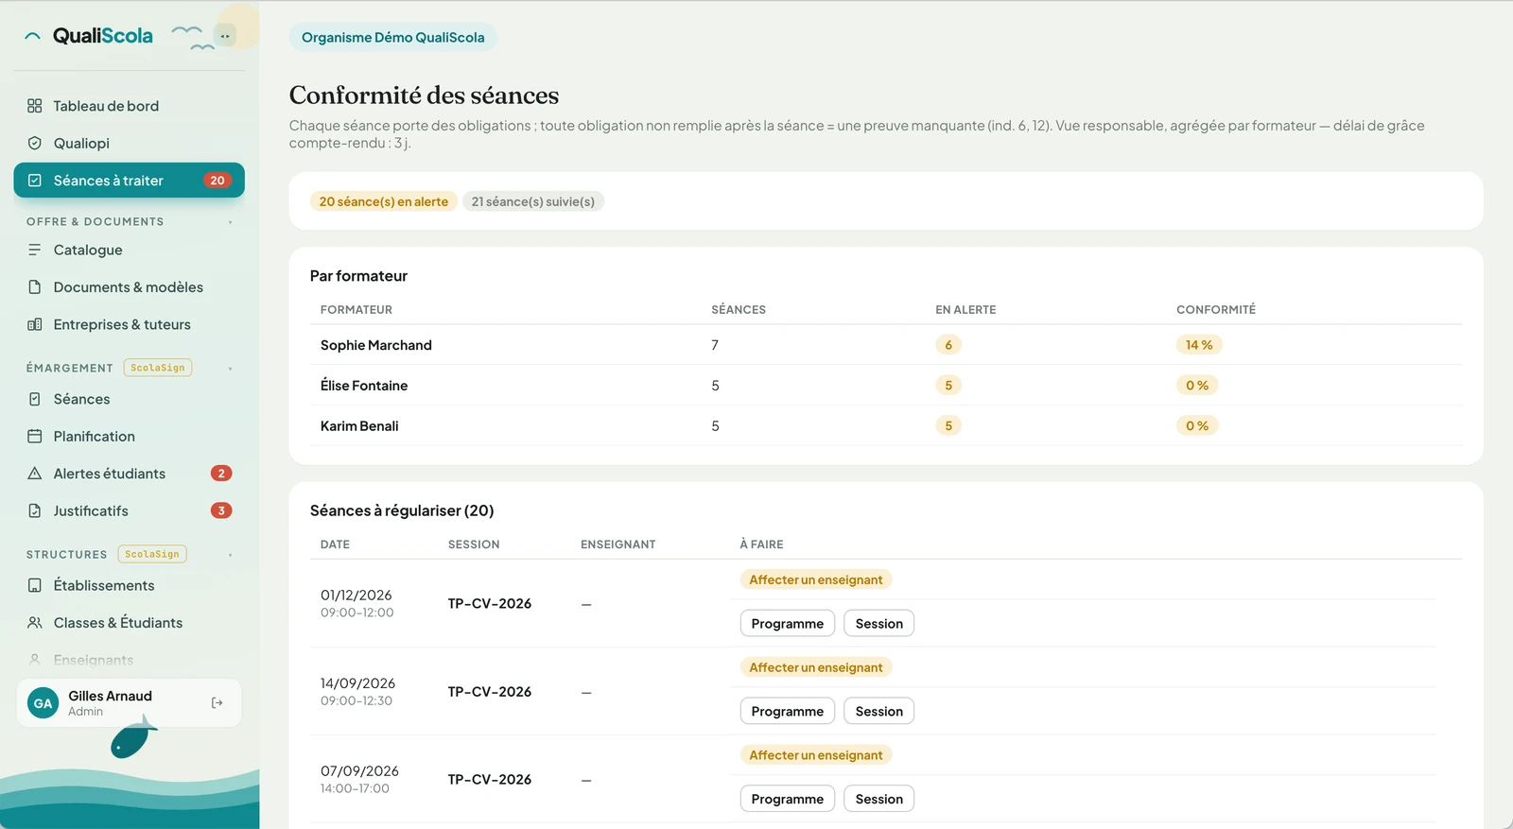Image resolution: width=1513 pixels, height=829 pixels.
Task: Click the ScolaSign tag next to Structures
Action: click(152, 554)
